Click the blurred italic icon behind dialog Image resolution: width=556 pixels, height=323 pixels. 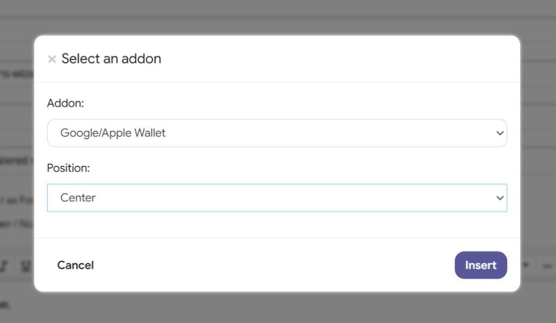4,266
